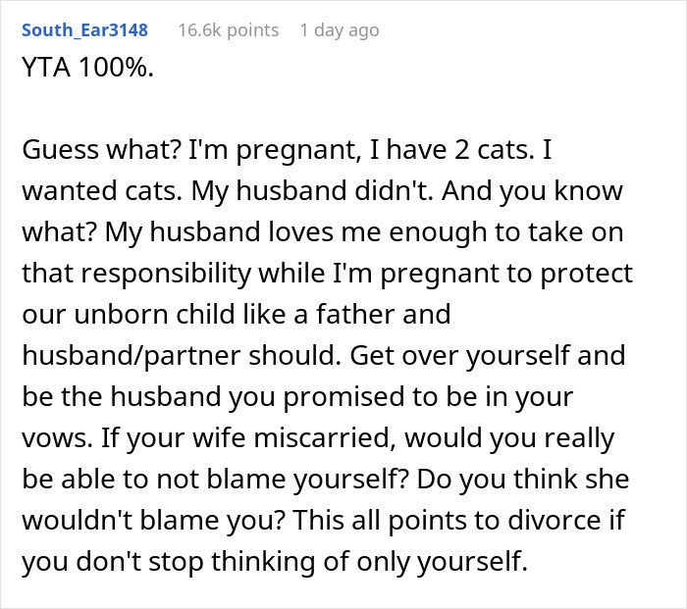Click the 16.6k points score
Screen dimensions: 687x609
tap(228, 30)
